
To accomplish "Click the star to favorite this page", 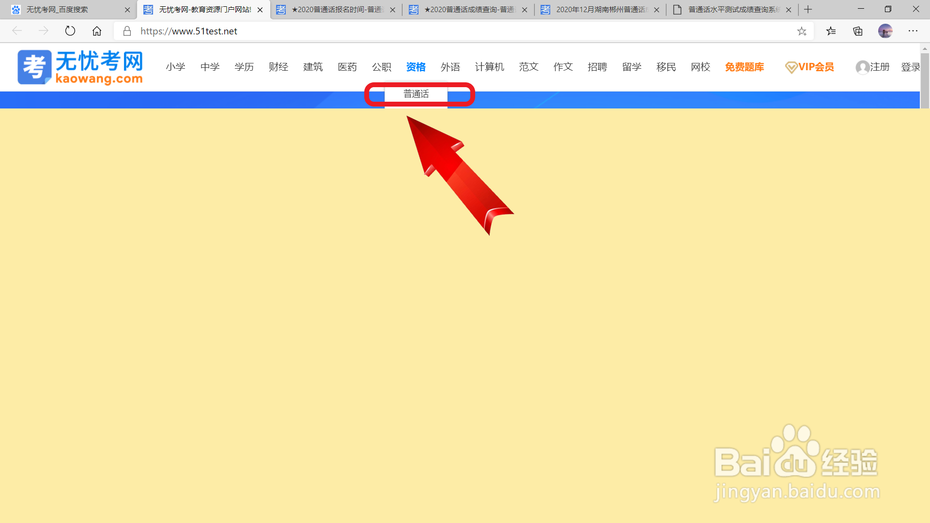I will [x=802, y=31].
